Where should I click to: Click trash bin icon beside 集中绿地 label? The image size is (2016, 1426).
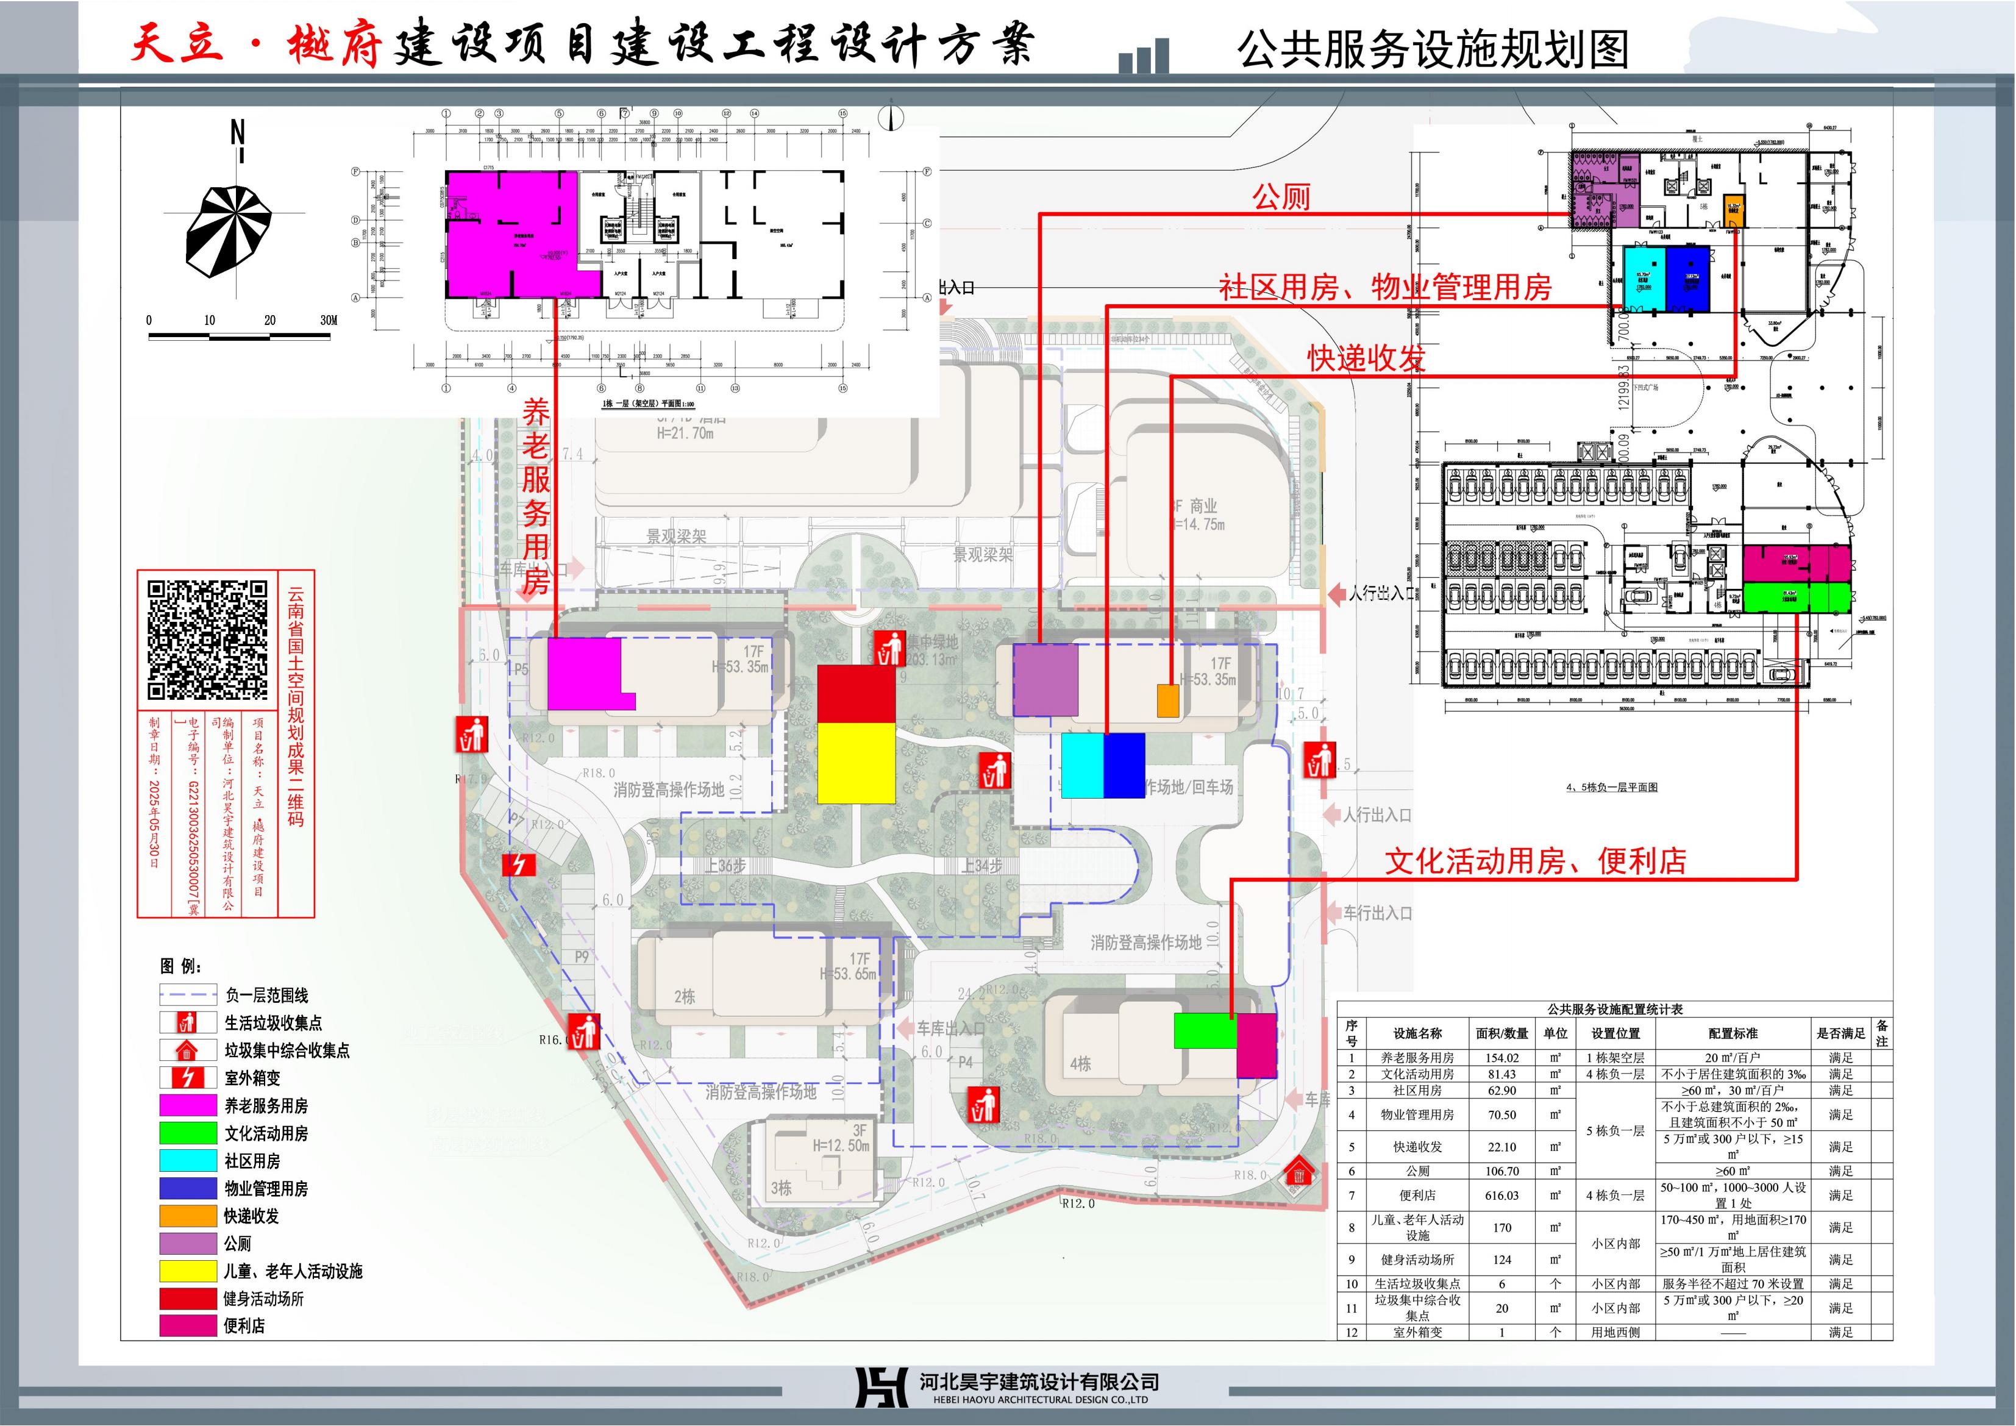point(890,648)
